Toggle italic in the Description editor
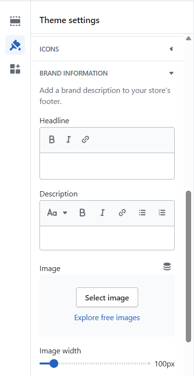Screen dimensions: 194x376 (103, 213)
